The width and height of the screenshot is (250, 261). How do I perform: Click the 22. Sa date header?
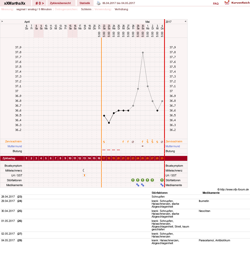pyautogui.click(x=104, y=27)
